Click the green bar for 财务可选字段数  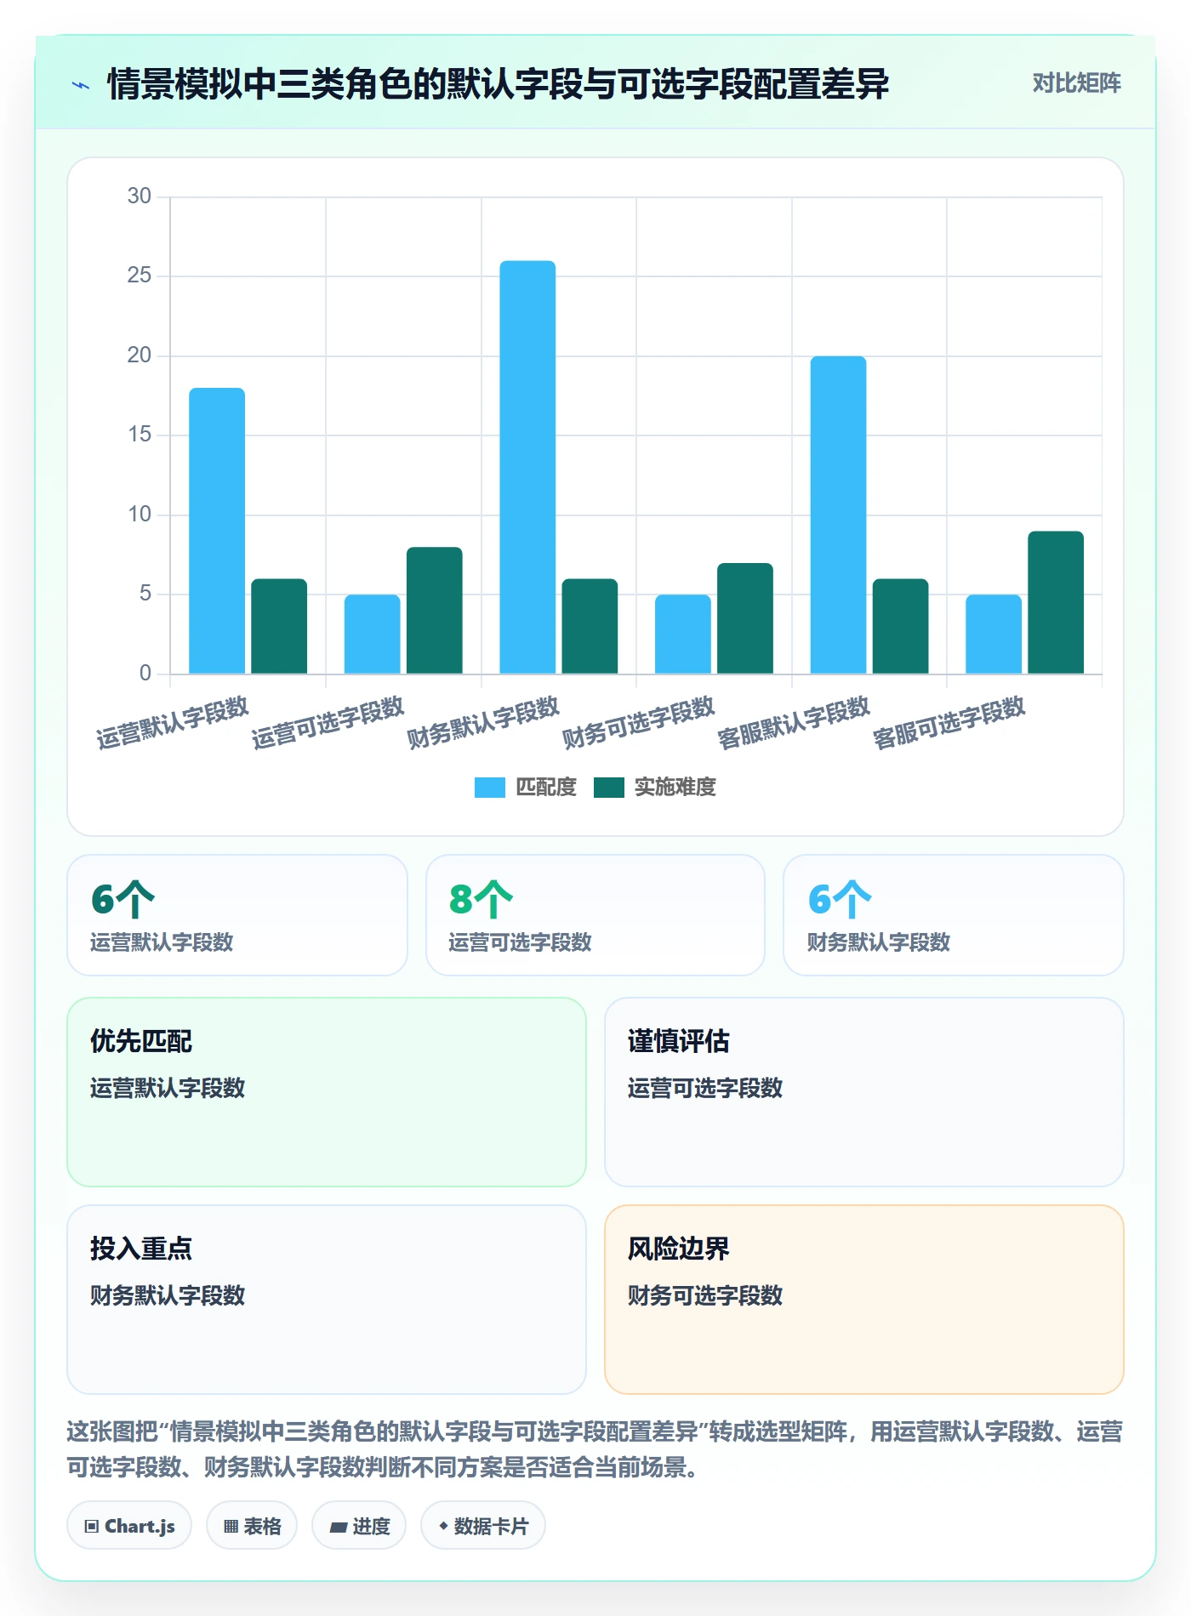coord(745,618)
